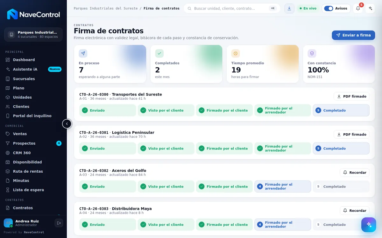Click contract title CTO-A-26-0302 Aceros del Golfo
Image resolution: width=382 pixels, height=238 pixels.
click(x=113, y=171)
